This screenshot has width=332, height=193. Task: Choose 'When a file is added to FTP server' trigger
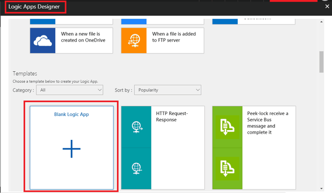[x=174, y=37]
